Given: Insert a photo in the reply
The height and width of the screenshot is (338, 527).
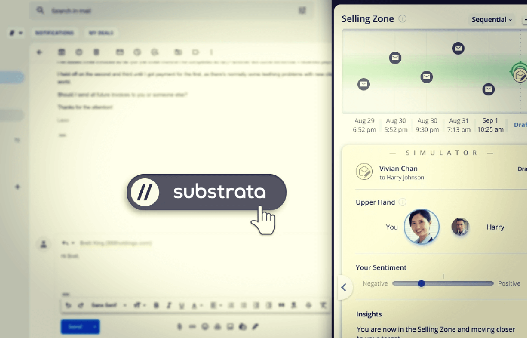Looking at the screenshot, I should pos(230,327).
